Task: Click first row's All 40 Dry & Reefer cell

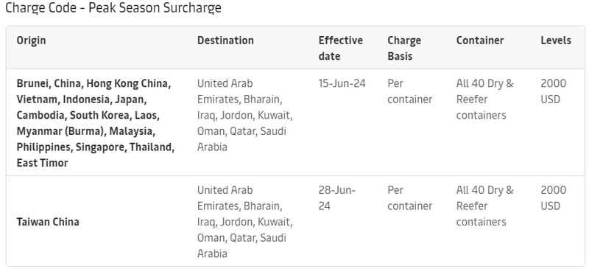Action: pyautogui.click(x=485, y=99)
